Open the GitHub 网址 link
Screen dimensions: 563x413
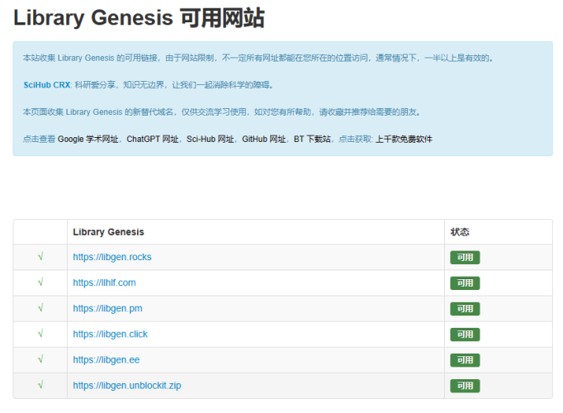pos(264,139)
